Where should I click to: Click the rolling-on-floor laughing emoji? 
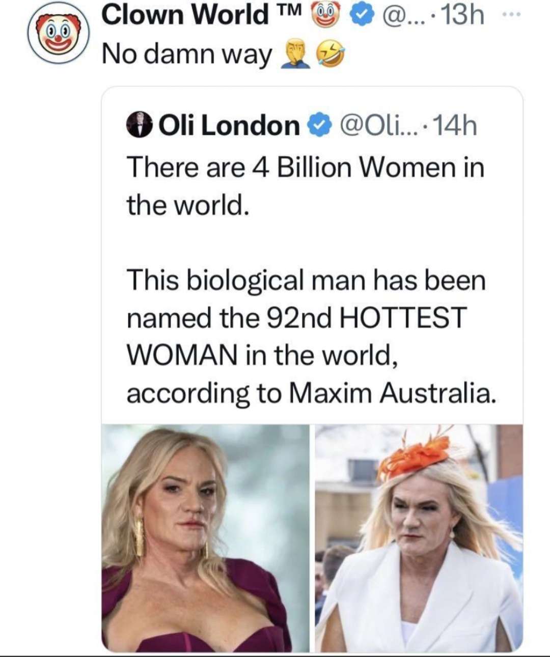point(331,54)
